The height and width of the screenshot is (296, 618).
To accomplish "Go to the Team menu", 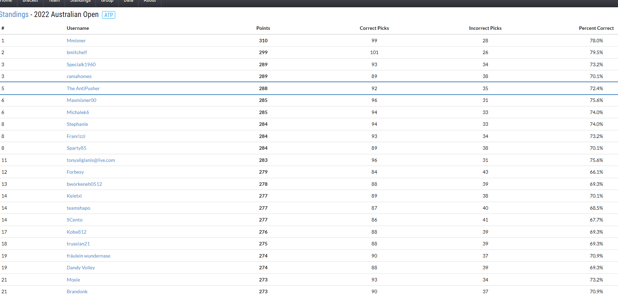I will pos(54,1).
